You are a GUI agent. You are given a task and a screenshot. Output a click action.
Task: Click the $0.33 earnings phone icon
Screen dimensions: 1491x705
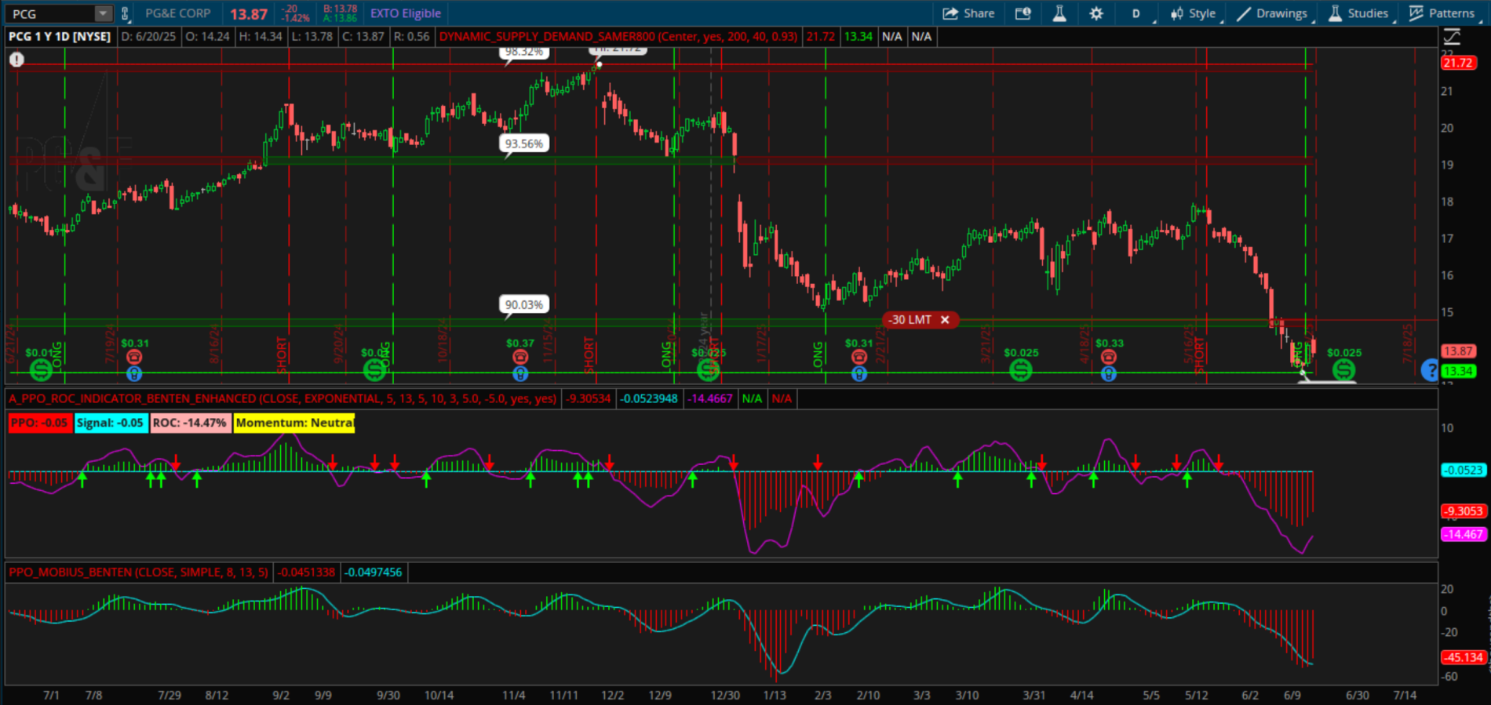click(1108, 358)
